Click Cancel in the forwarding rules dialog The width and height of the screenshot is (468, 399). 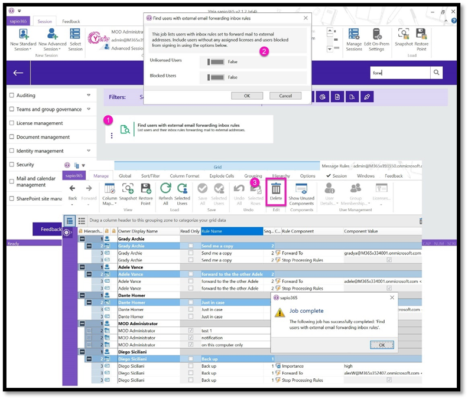[x=285, y=96]
